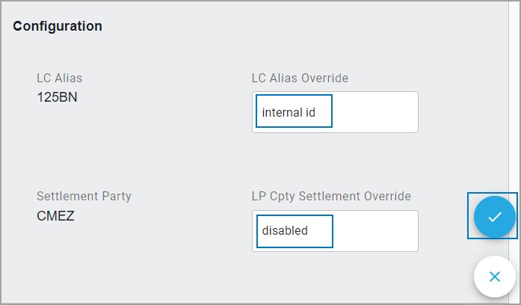This screenshot has width=521, height=305.
Task: Dismiss the configuration with the X icon
Action: pyautogui.click(x=494, y=277)
